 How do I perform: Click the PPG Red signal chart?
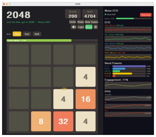pyautogui.click(x=128, y=114)
